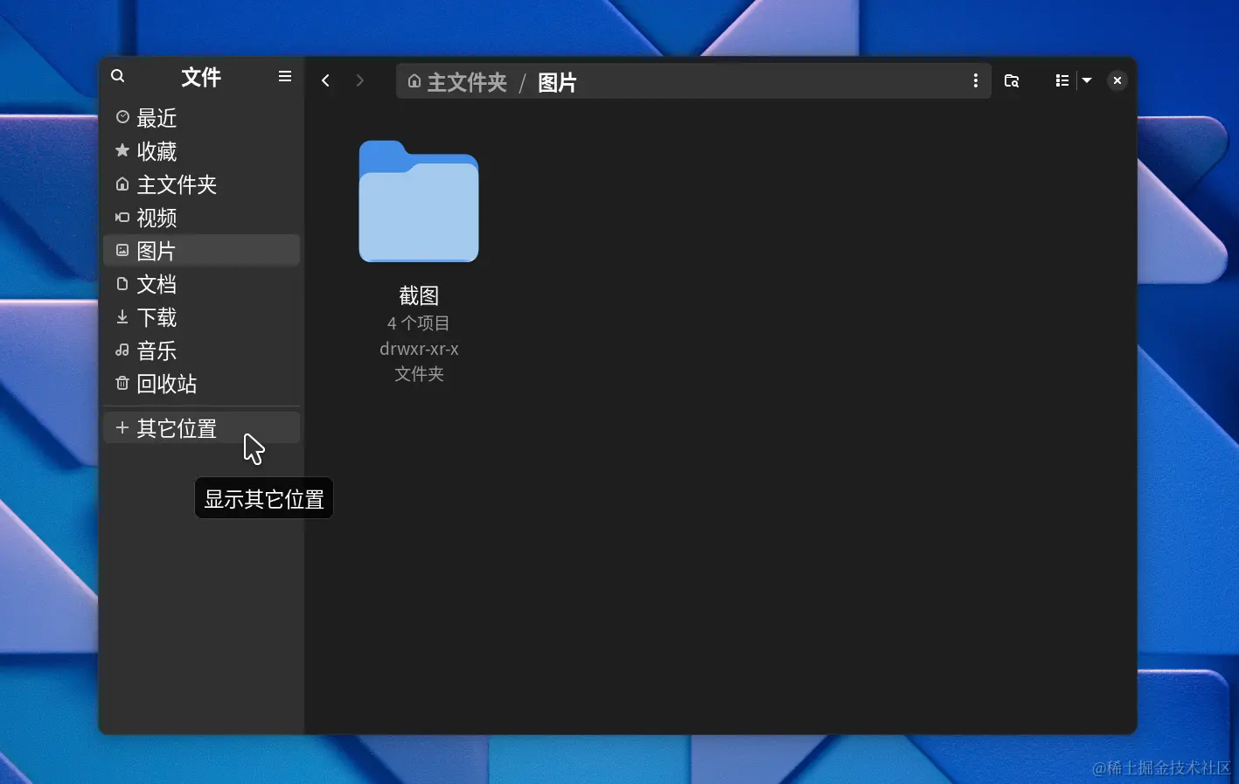Click the camera icon beside 视频
1239x784 pixels.
click(x=122, y=218)
